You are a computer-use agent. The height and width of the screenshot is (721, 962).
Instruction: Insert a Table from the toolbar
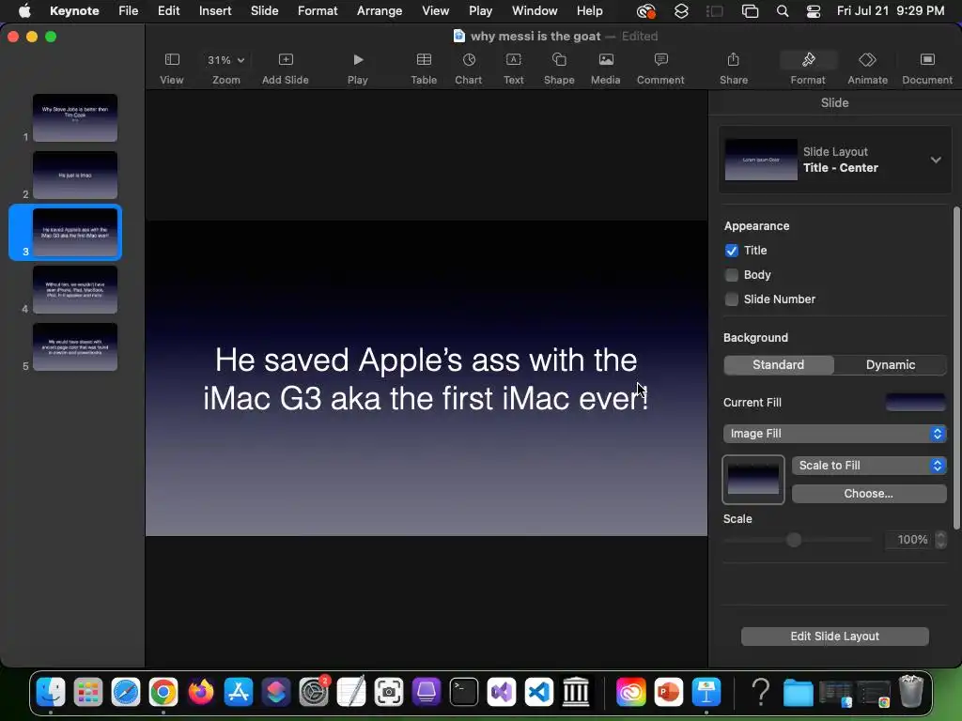pos(424,68)
